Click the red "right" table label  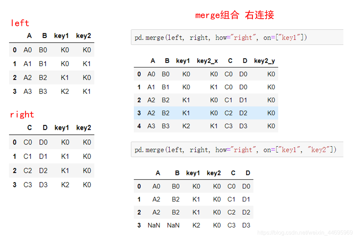click(22, 114)
